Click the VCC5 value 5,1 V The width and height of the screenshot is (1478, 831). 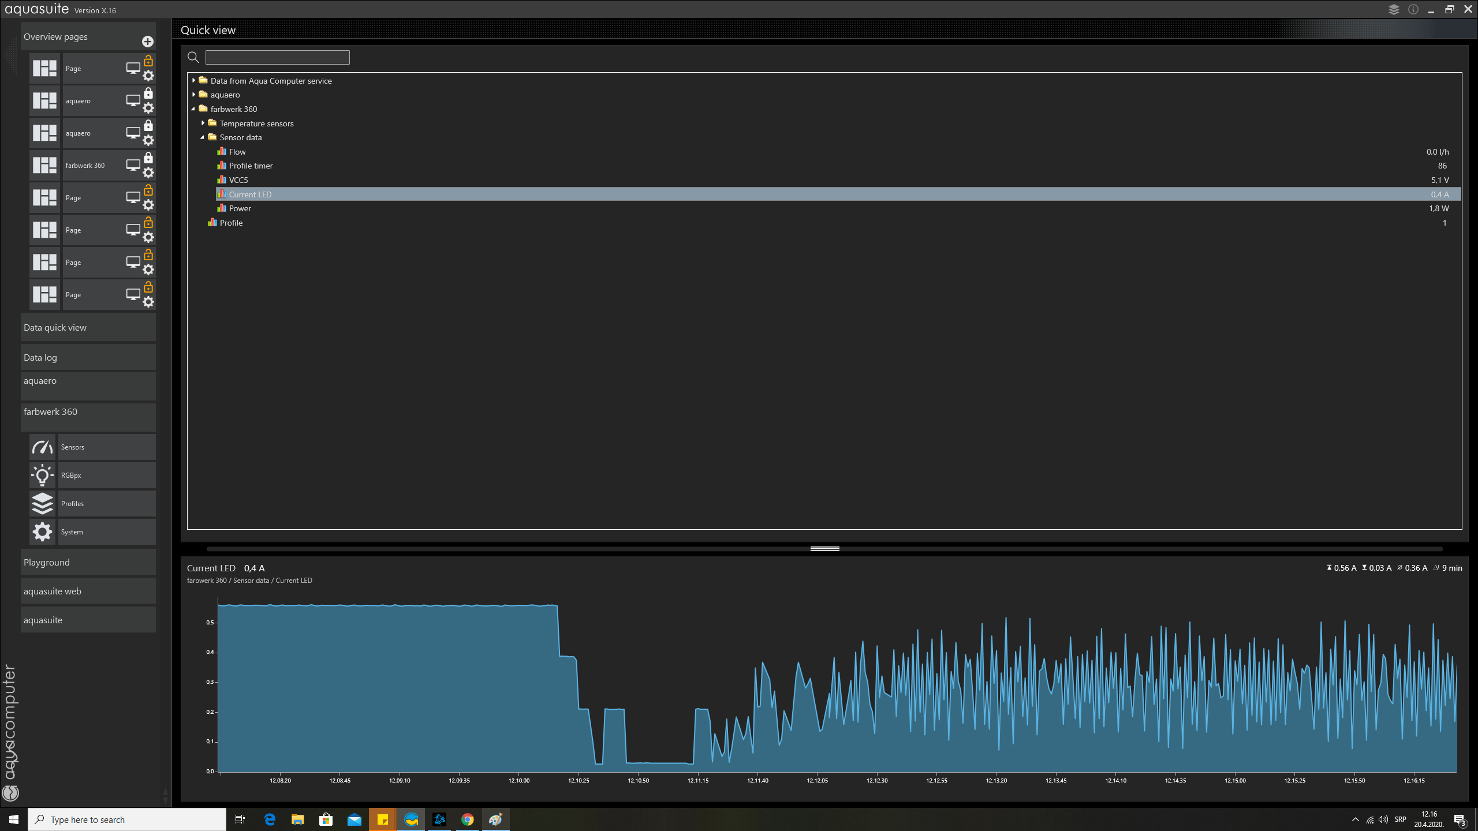[1440, 180]
